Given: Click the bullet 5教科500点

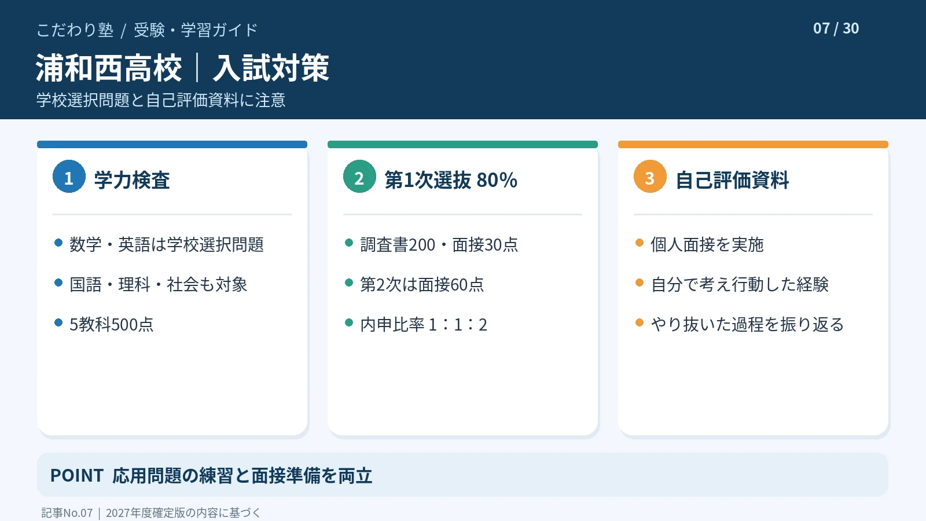Looking at the screenshot, I should pos(112,324).
